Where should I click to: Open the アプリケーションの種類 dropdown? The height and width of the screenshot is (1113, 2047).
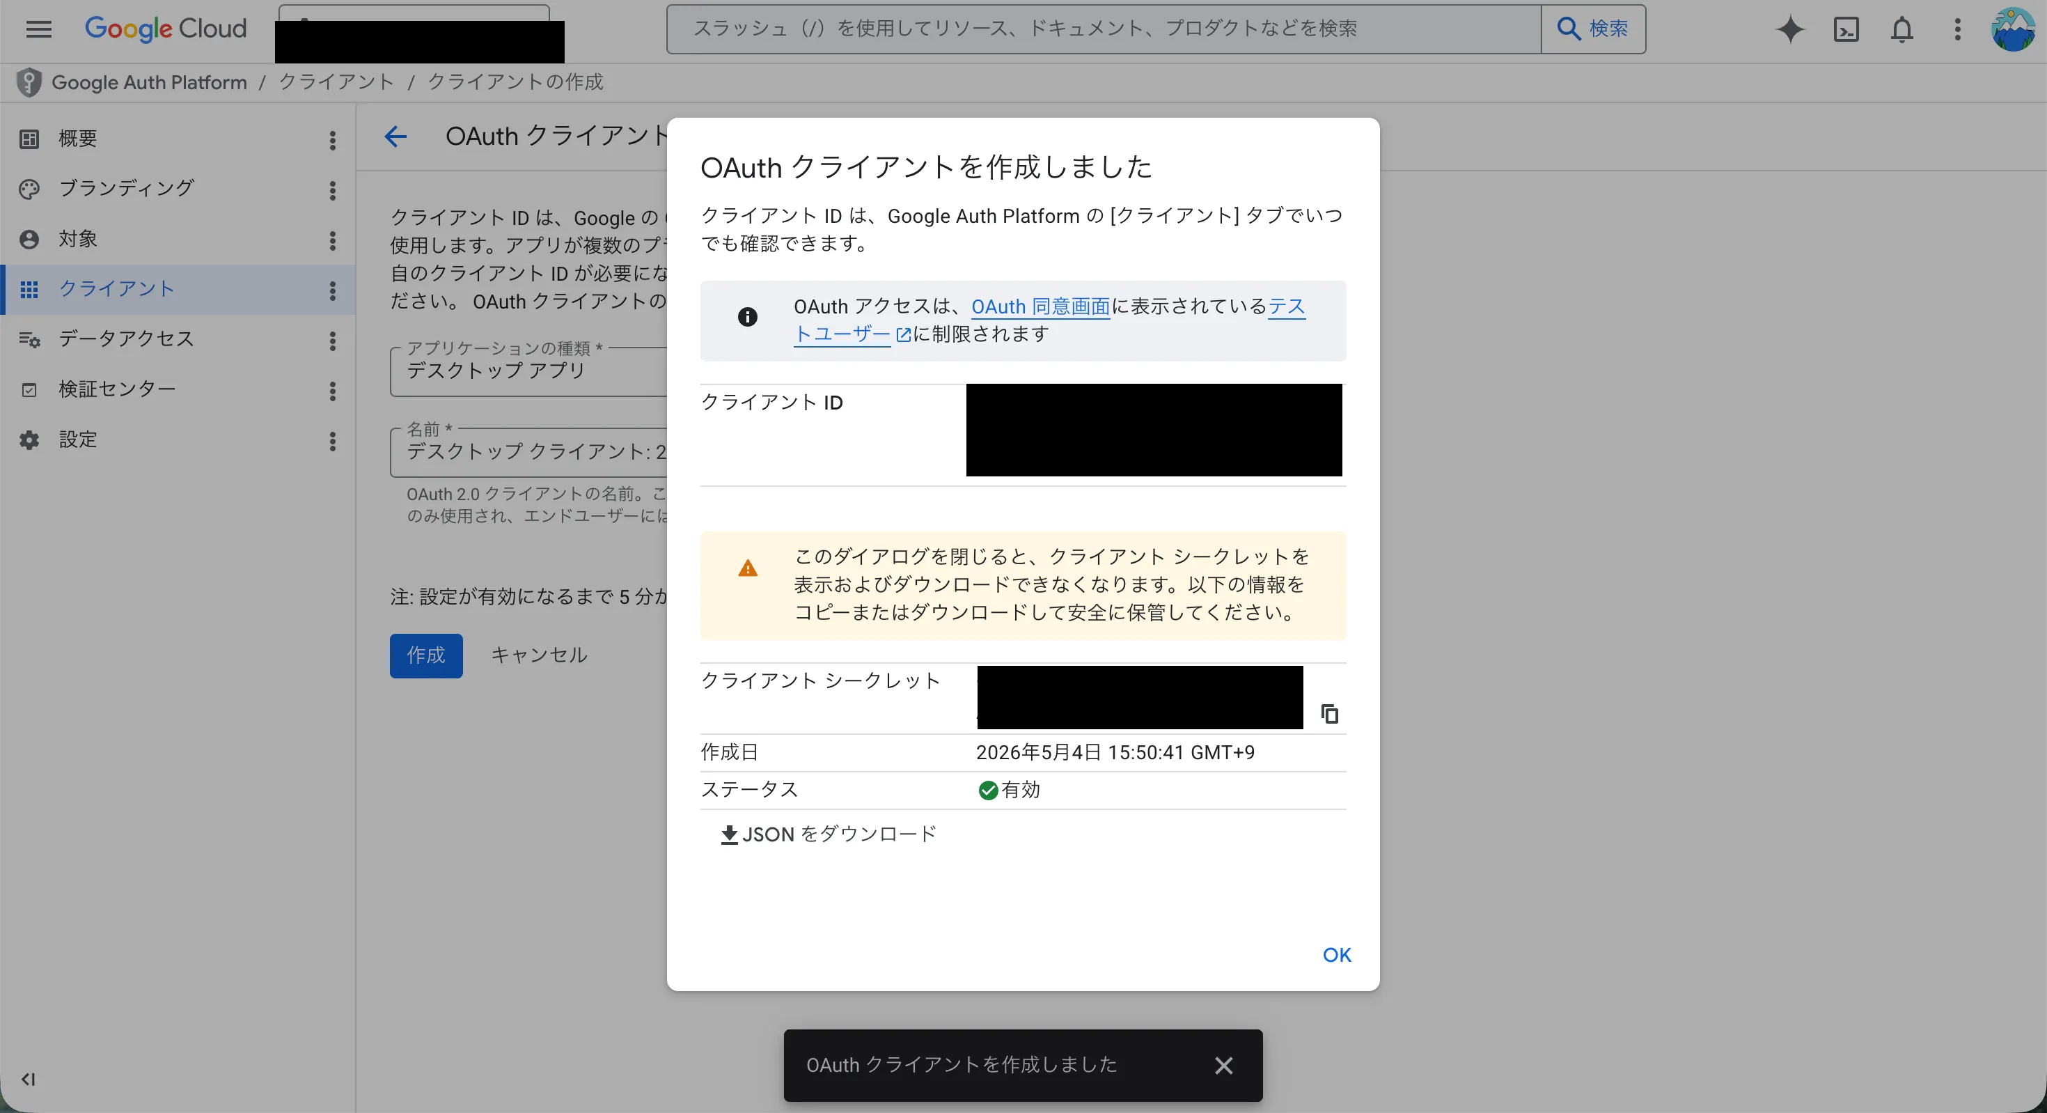pyautogui.click(x=528, y=371)
